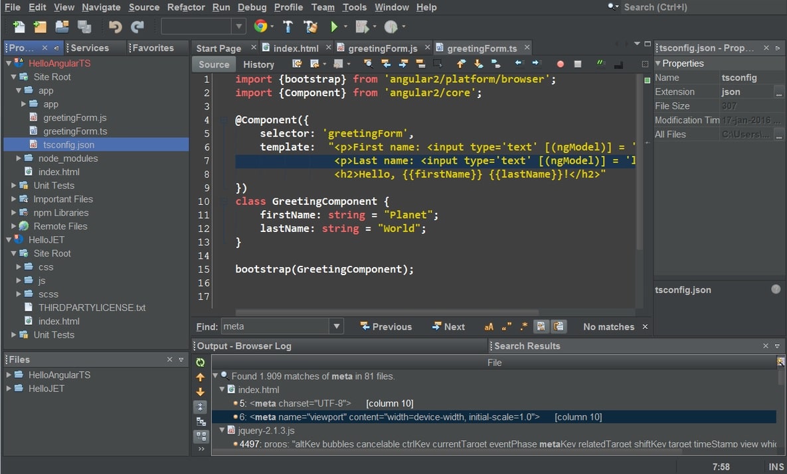Open the Find history dropdown arrow
This screenshot has height=474, width=787.
[337, 327]
